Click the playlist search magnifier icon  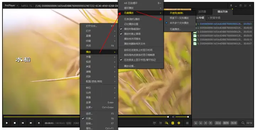tap(243, 123)
